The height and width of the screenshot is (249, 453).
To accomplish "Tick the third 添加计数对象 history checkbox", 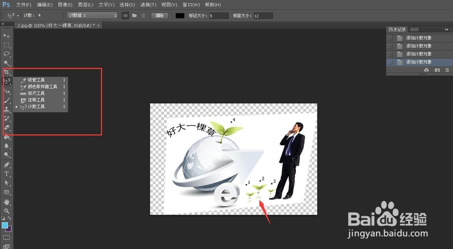I will pos(390,54).
